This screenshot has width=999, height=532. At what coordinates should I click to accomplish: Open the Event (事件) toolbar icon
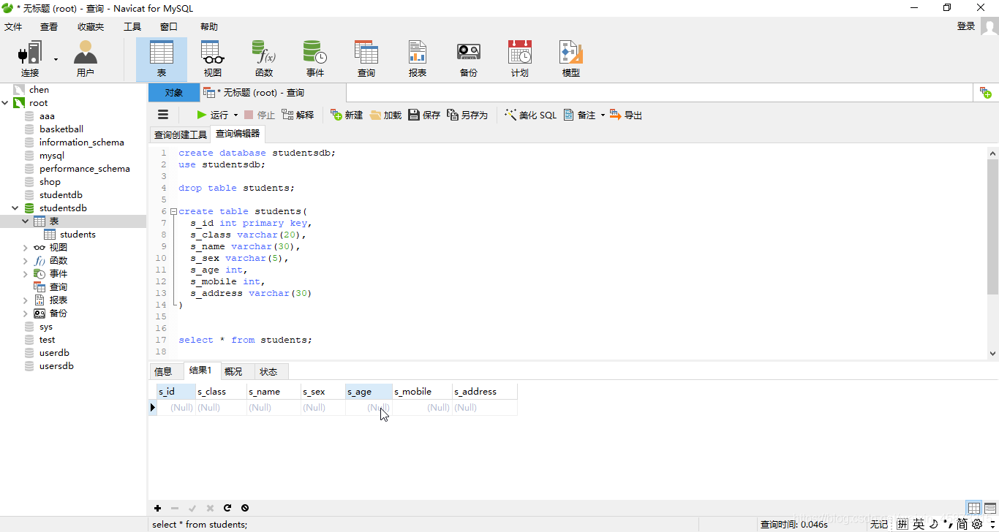pos(315,59)
